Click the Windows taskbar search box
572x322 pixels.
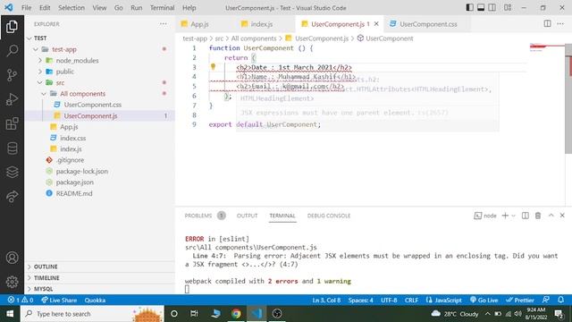pos(92,314)
